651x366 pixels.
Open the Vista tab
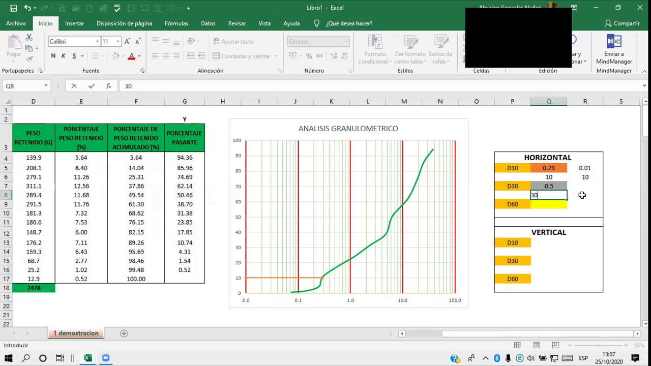click(x=264, y=23)
